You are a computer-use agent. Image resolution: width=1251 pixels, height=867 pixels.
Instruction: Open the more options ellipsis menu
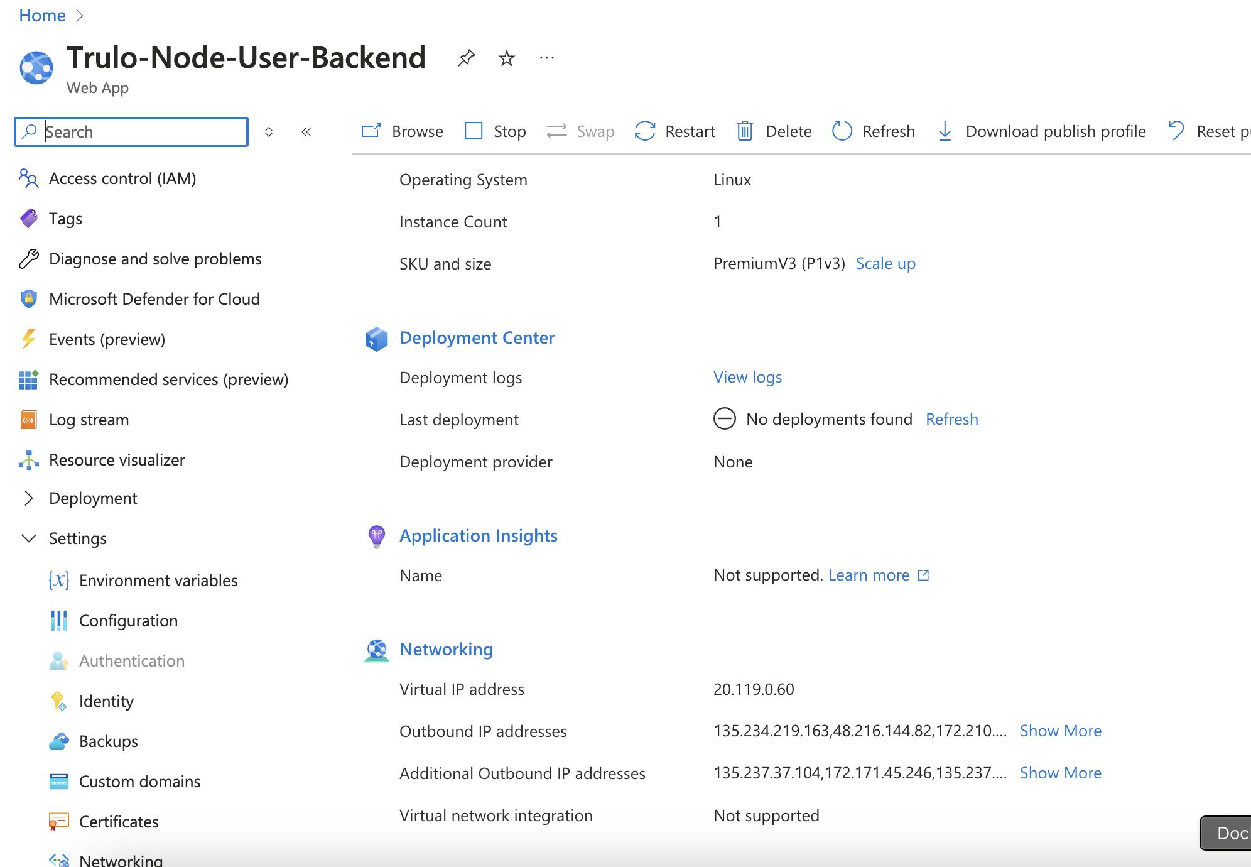[547, 58]
